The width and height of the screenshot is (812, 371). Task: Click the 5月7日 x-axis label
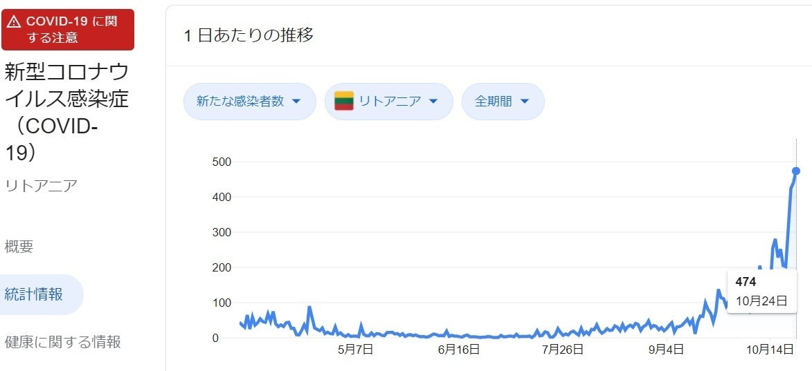coord(356,350)
